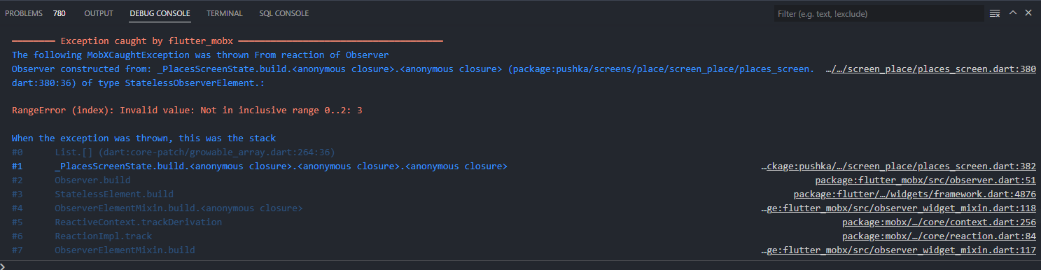Open the TERMINAL tab

225,13
